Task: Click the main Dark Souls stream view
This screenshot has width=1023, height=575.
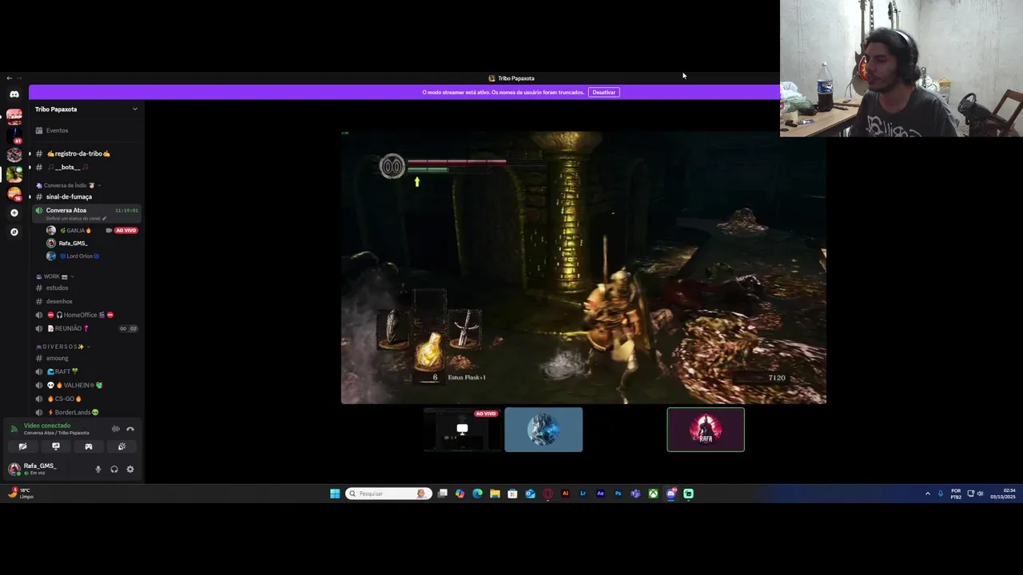Action: [583, 268]
